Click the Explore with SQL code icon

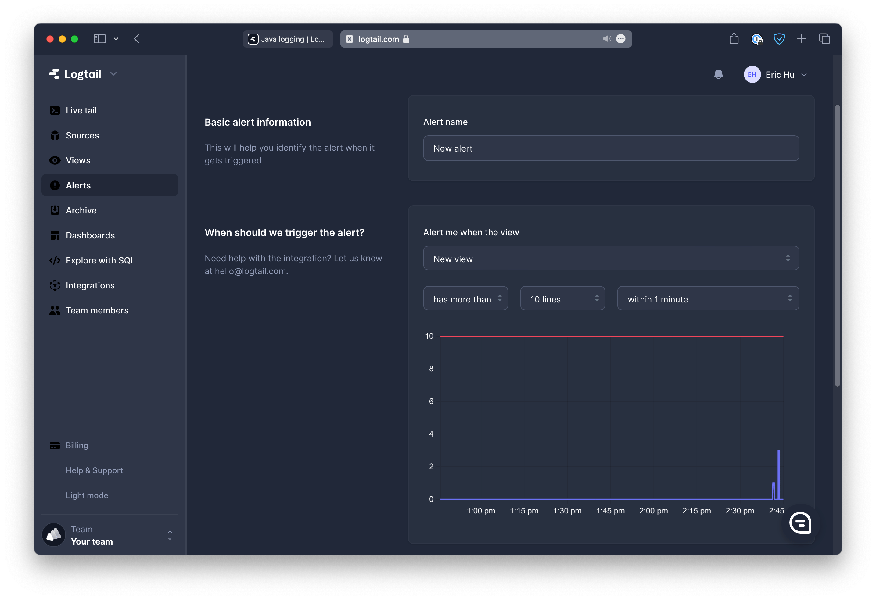click(x=55, y=260)
